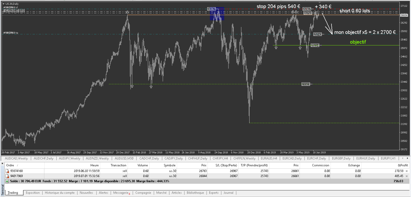Switch to the AUDCAD,Weekly chart tab
This screenshot has width=411, height=197.
[x=16, y=159]
